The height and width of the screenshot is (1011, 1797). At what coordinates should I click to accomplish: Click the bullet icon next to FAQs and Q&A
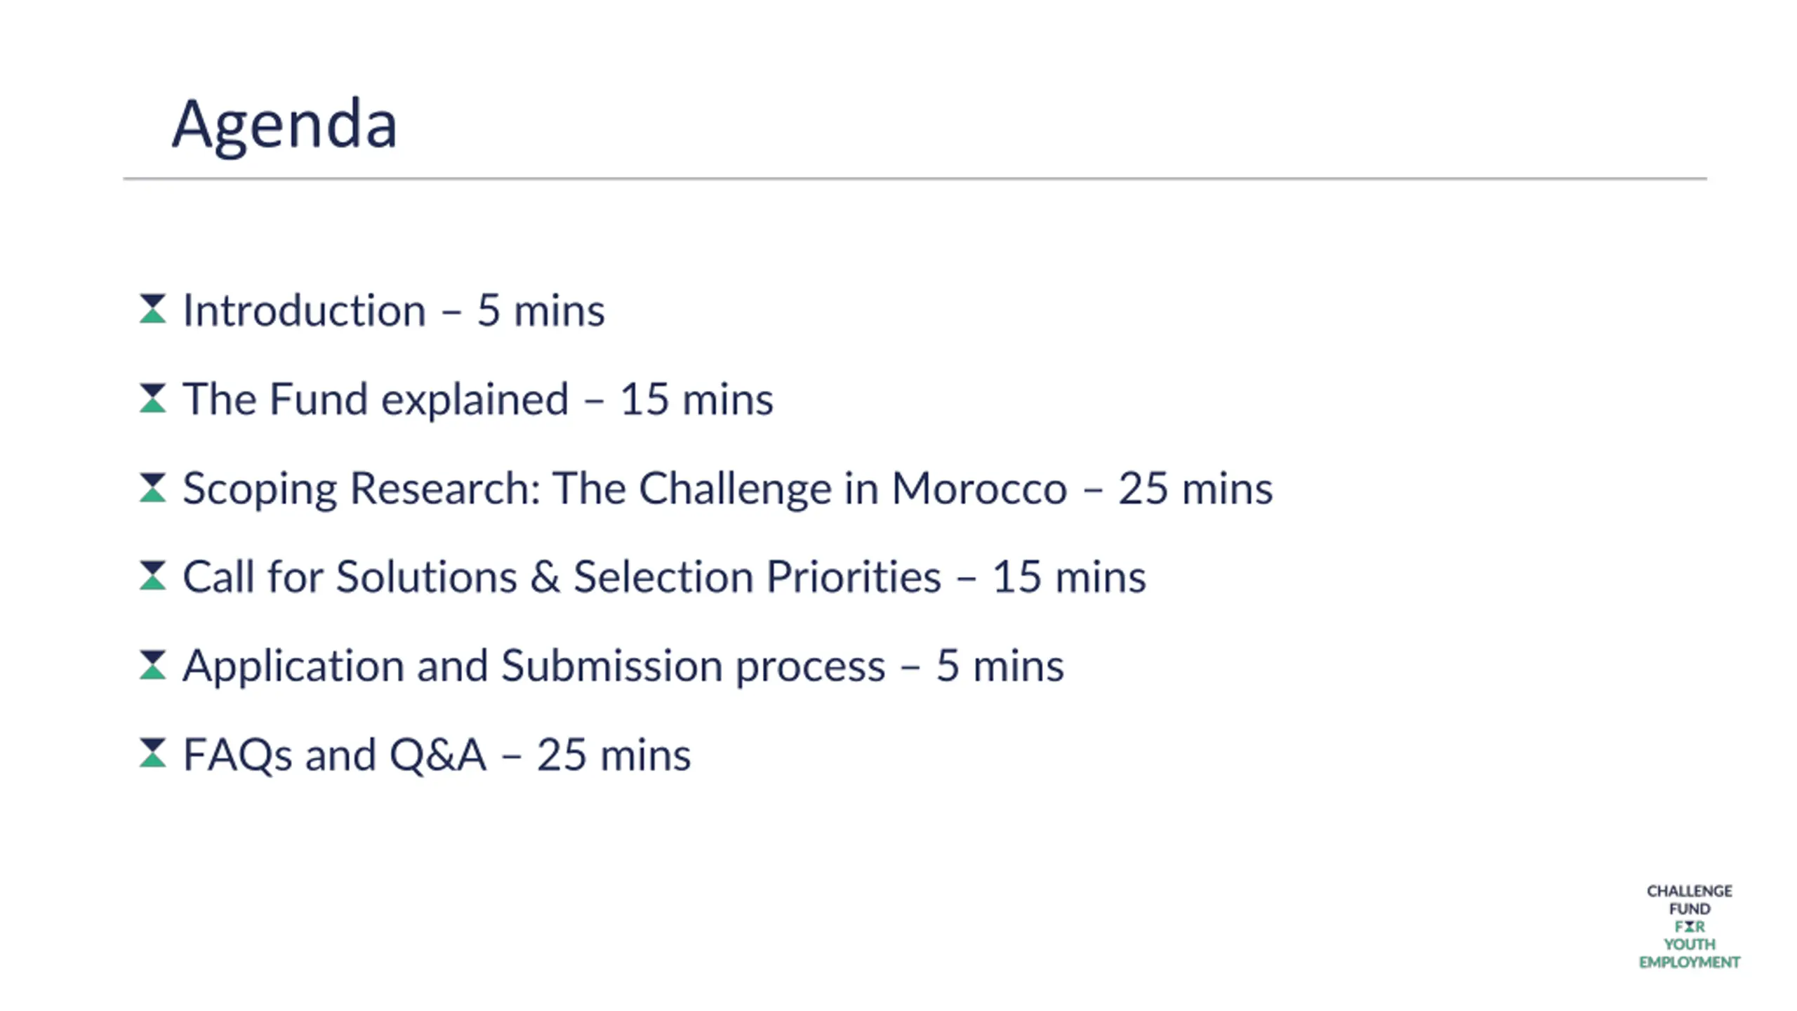(152, 753)
